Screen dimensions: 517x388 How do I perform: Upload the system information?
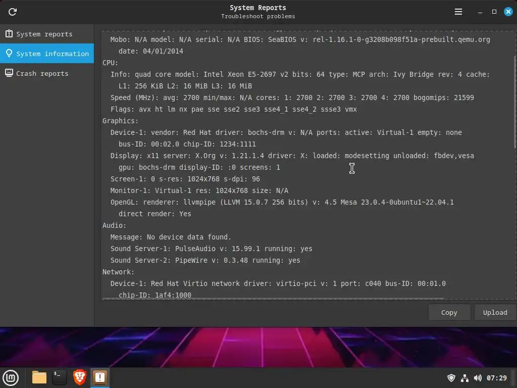(495, 312)
